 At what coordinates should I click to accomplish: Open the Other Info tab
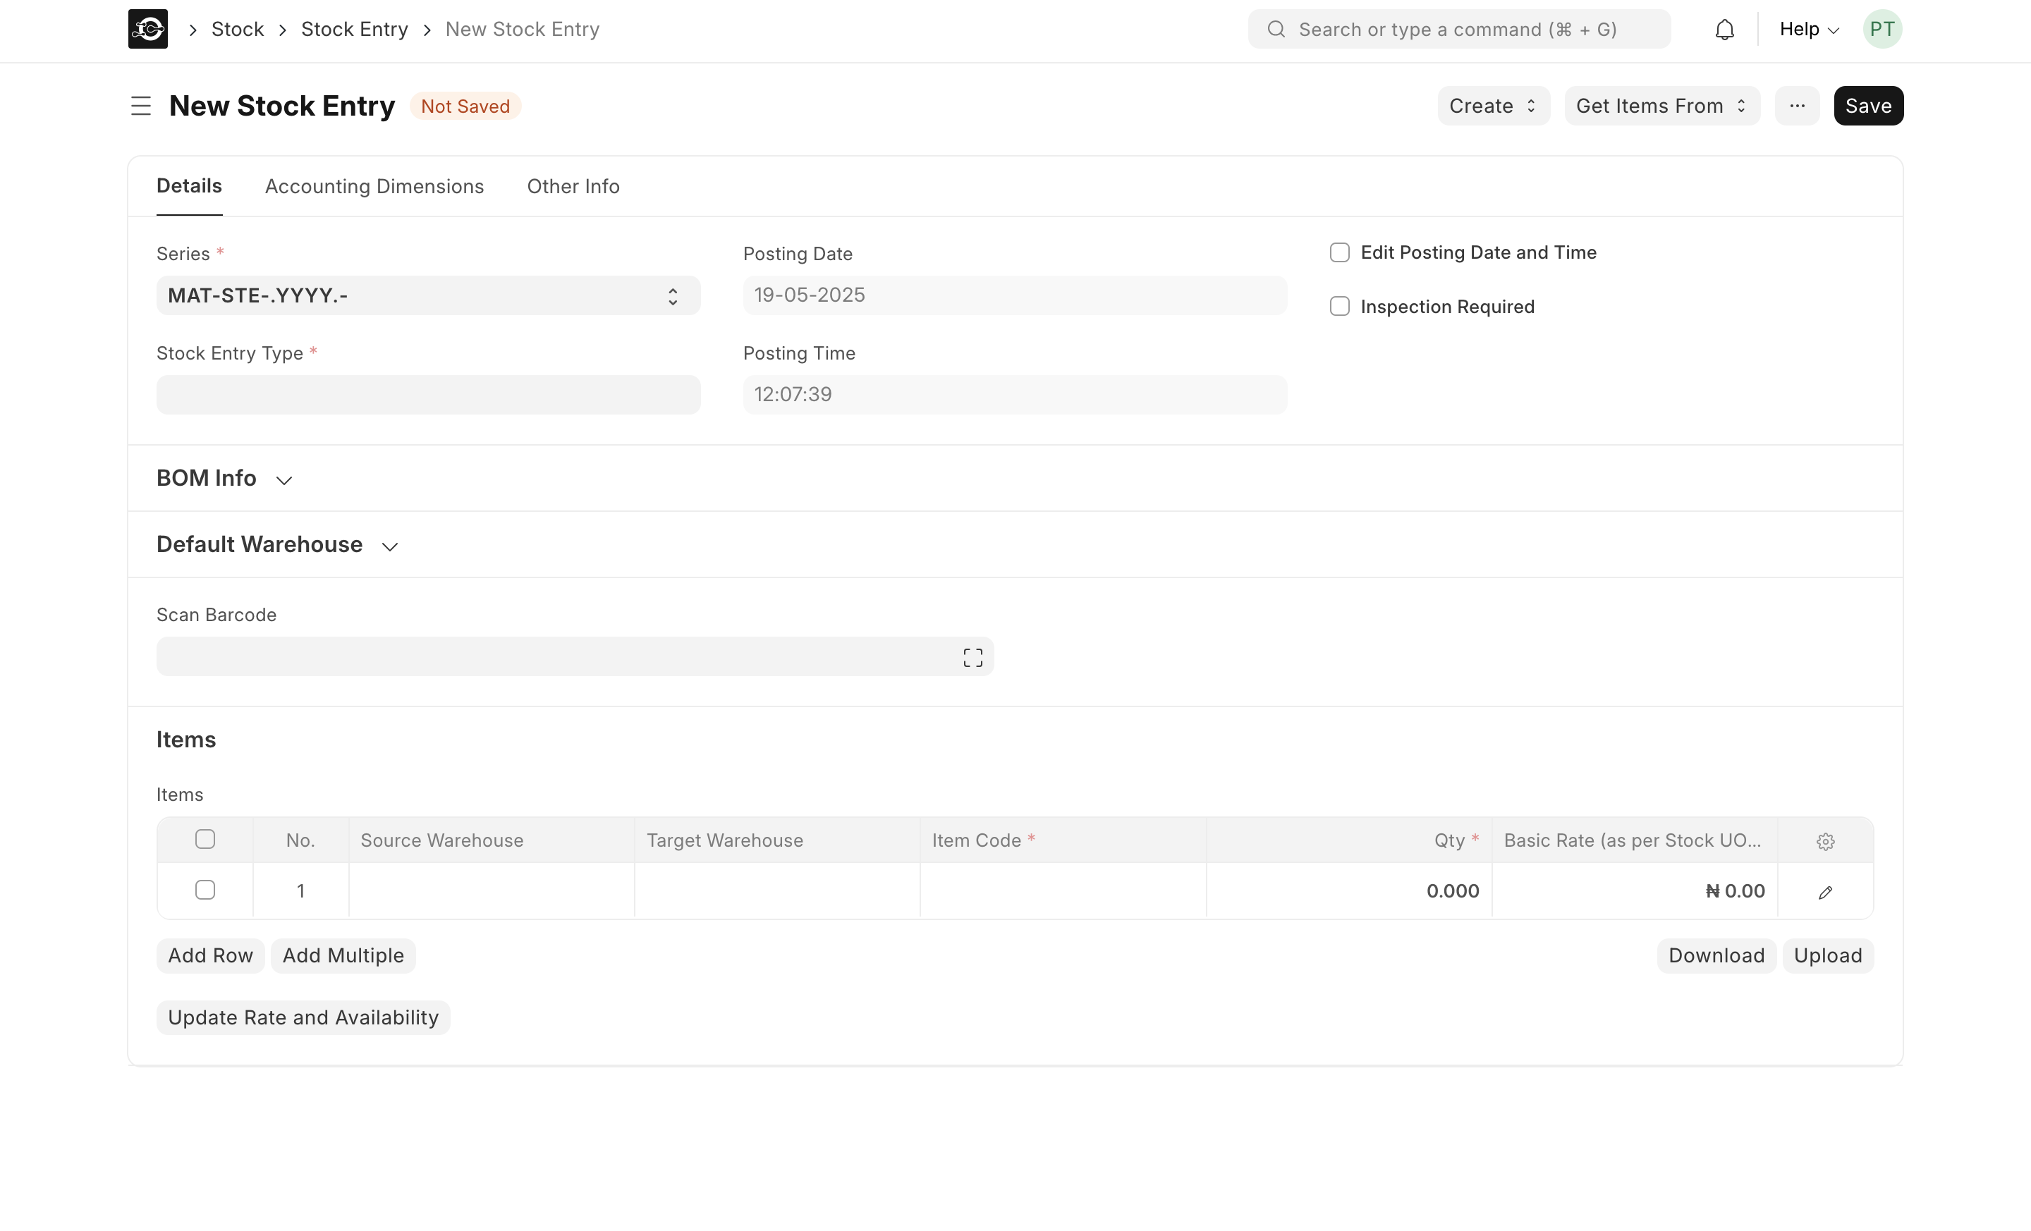click(x=572, y=186)
